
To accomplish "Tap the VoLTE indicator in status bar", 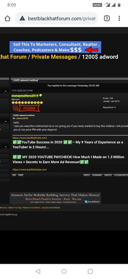I will point(97,5).
